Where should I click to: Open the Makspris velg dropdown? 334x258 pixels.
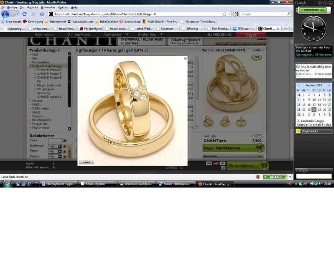55,157
